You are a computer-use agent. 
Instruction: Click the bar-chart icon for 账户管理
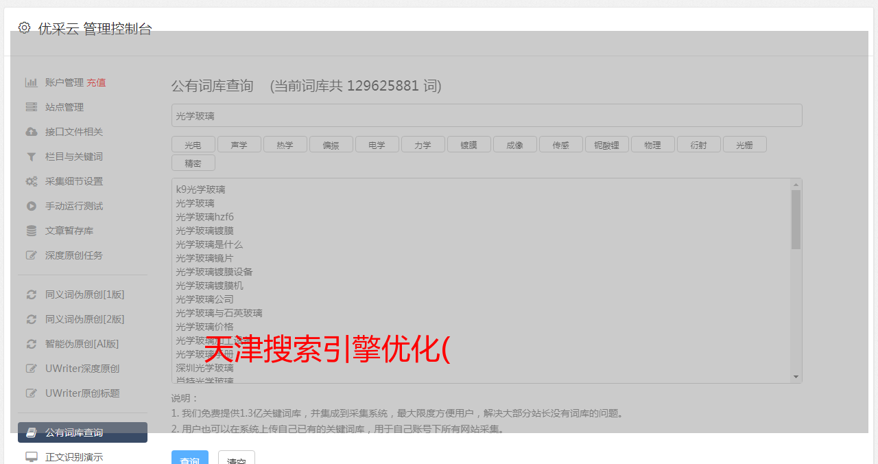click(x=32, y=82)
